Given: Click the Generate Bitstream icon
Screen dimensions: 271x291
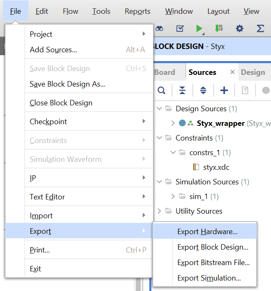Looking at the screenshot, I should pyautogui.click(x=219, y=28).
